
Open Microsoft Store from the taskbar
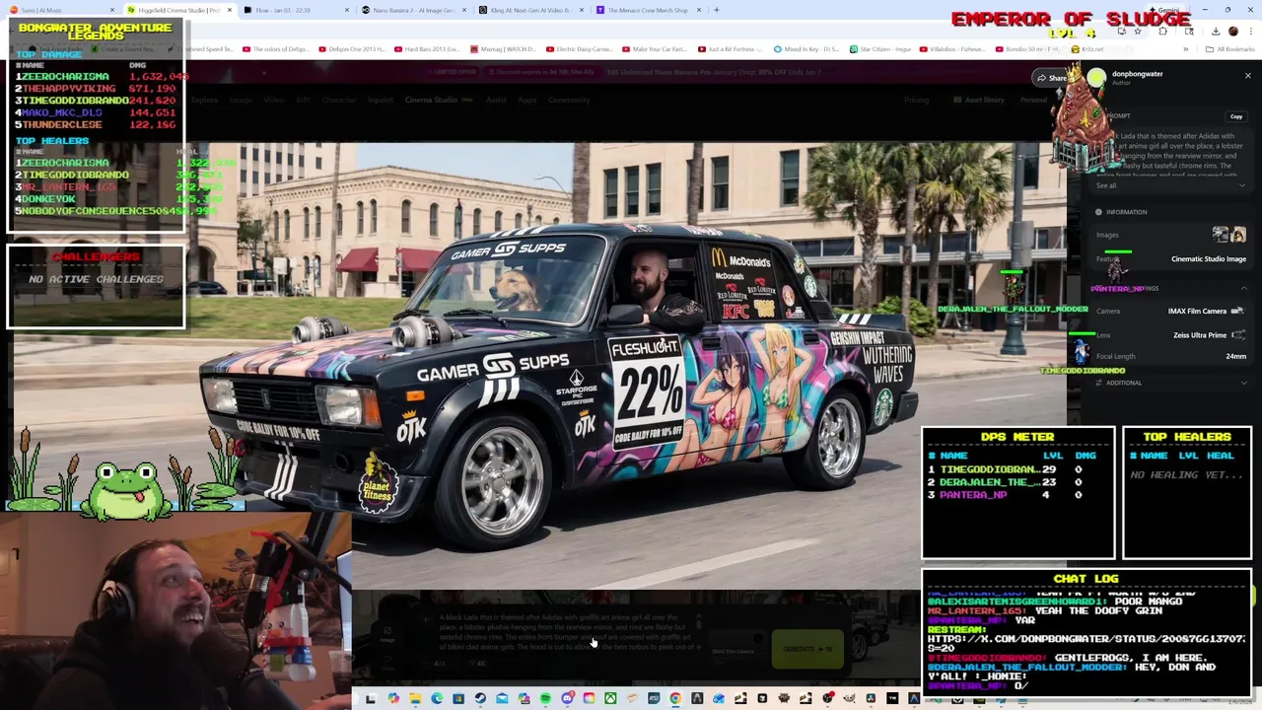coord(458,699)
